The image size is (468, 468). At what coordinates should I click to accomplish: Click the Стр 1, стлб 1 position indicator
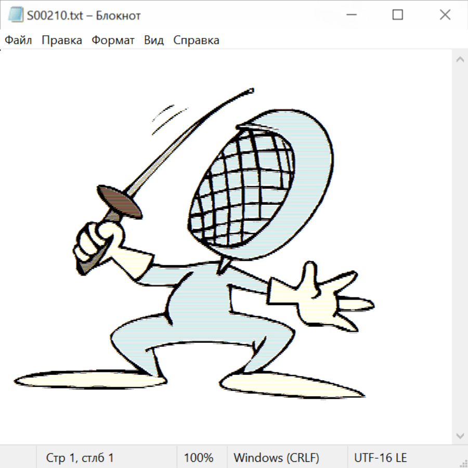tap(80, 458)
